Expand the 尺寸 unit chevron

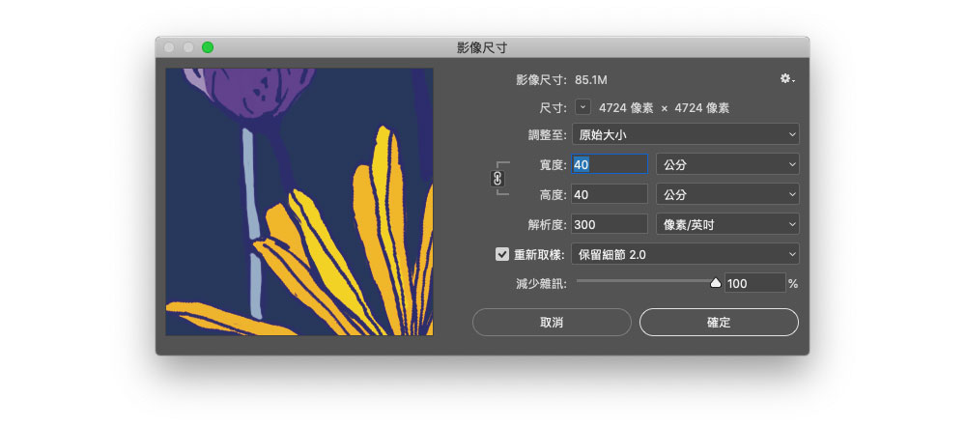tap(582, 107)
